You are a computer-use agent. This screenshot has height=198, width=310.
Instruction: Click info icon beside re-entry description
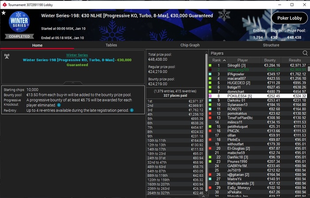point(132,110)
